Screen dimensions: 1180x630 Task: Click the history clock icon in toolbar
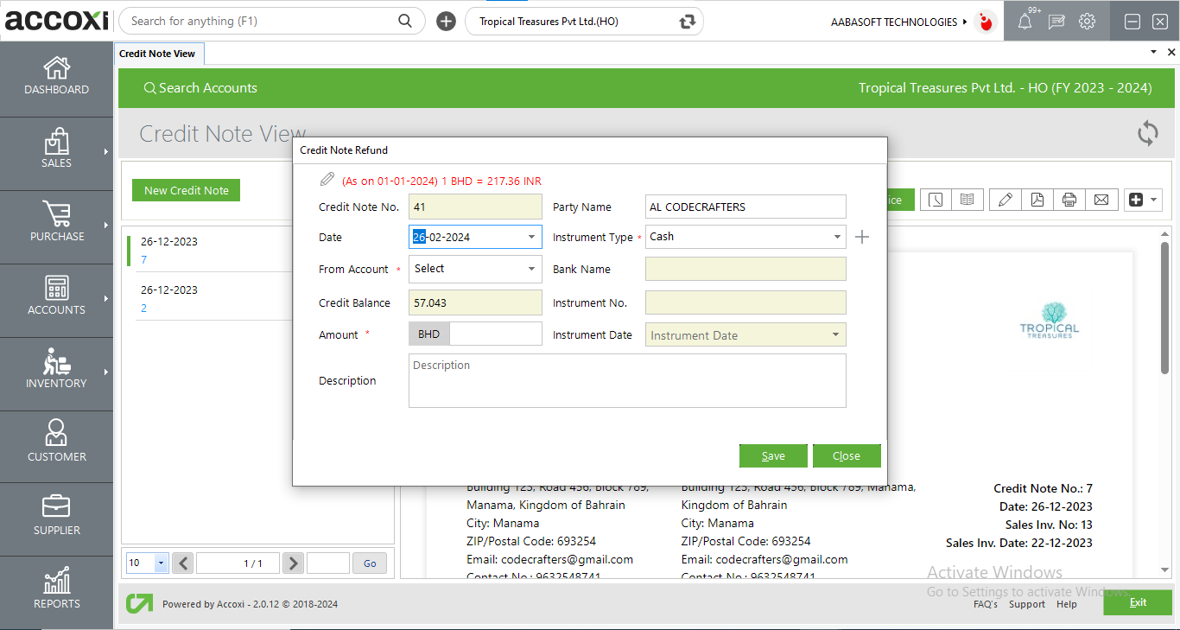point(936,199)
